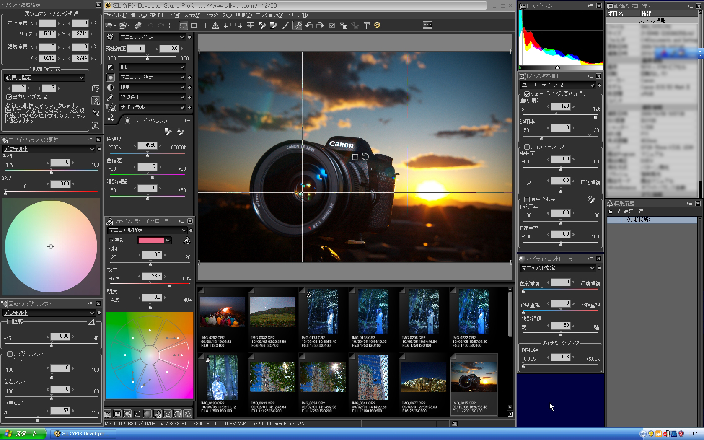Click the grid display toolbar icon

(250, 26)
